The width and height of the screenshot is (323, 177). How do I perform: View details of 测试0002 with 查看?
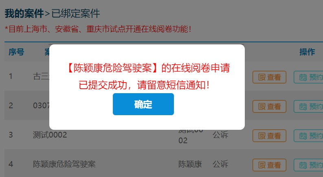pos(269,135)
